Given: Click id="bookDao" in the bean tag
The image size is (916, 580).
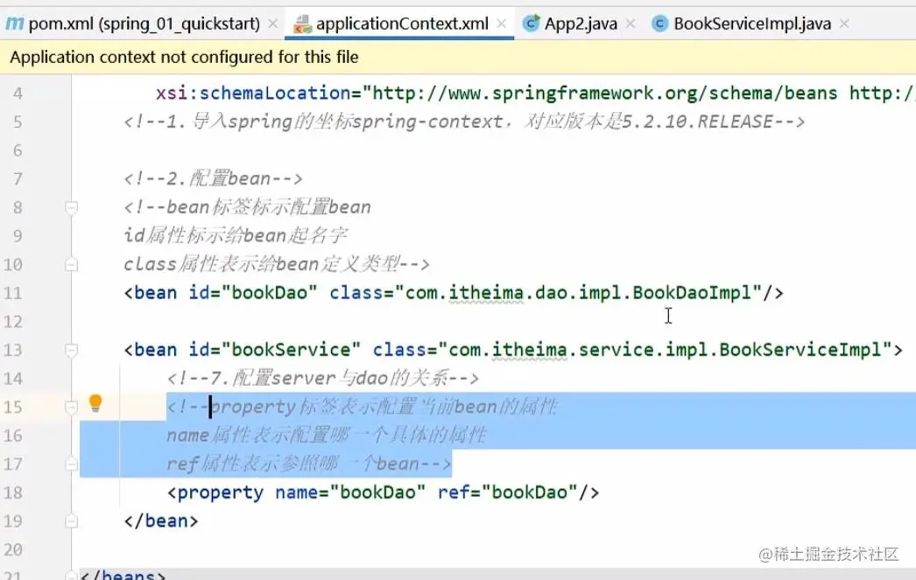Looking at the screenshot, I should point(253,292).
